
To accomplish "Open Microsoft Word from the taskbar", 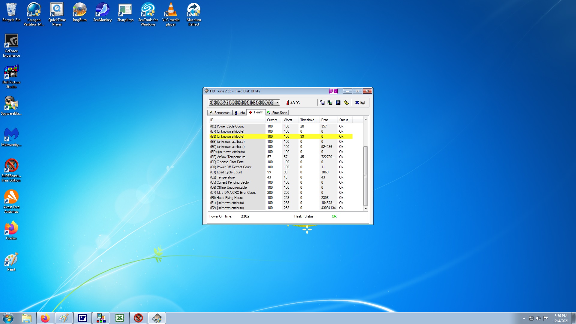I will [82, 318].
